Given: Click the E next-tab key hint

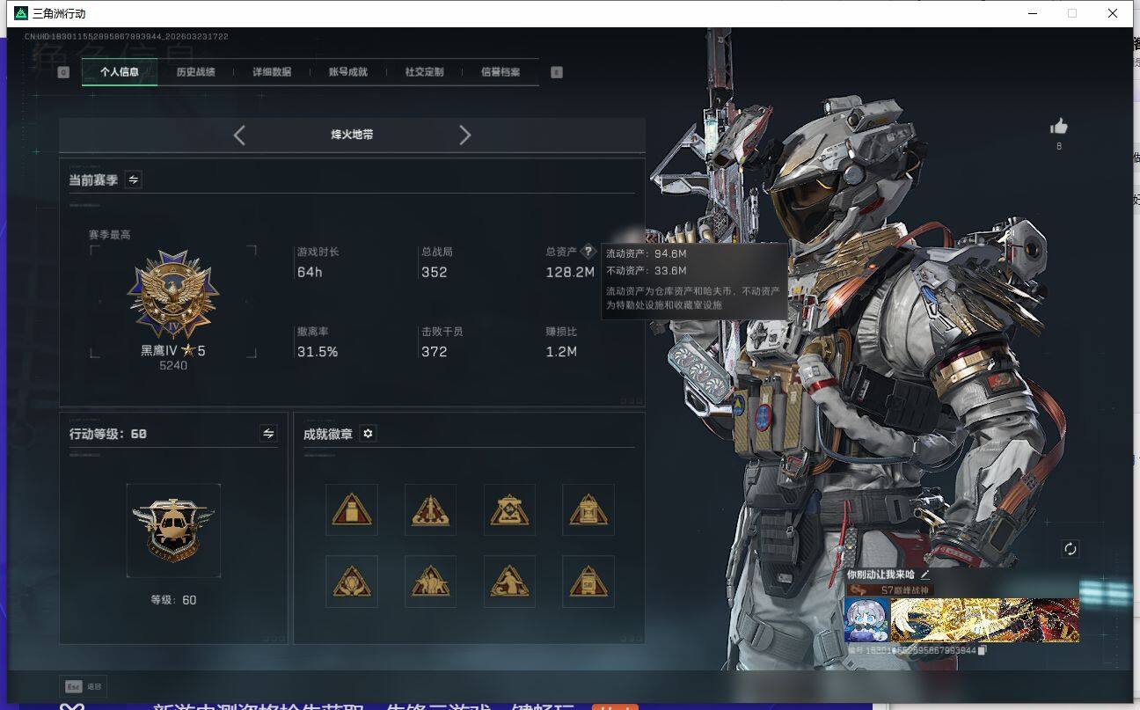Looking at the screenshot, I should tap(556, 72).
